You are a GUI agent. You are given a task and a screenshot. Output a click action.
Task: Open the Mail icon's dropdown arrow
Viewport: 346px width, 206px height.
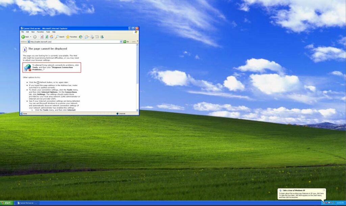click(89, 37)
